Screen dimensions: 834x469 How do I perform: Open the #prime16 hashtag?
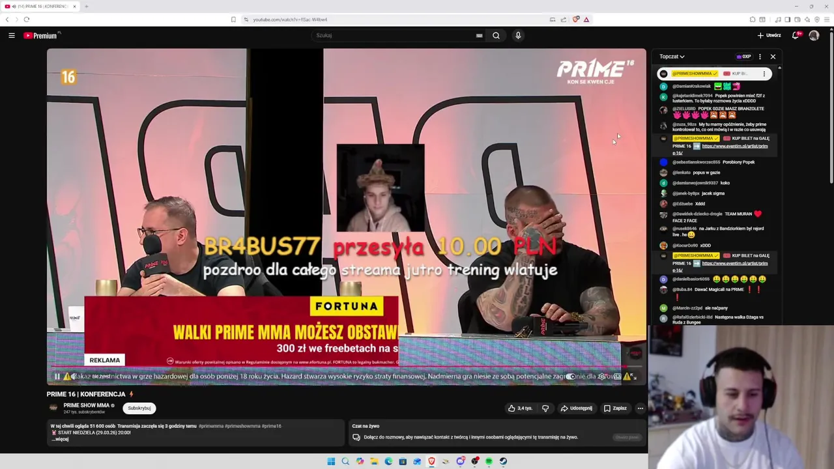pos(272,426)
